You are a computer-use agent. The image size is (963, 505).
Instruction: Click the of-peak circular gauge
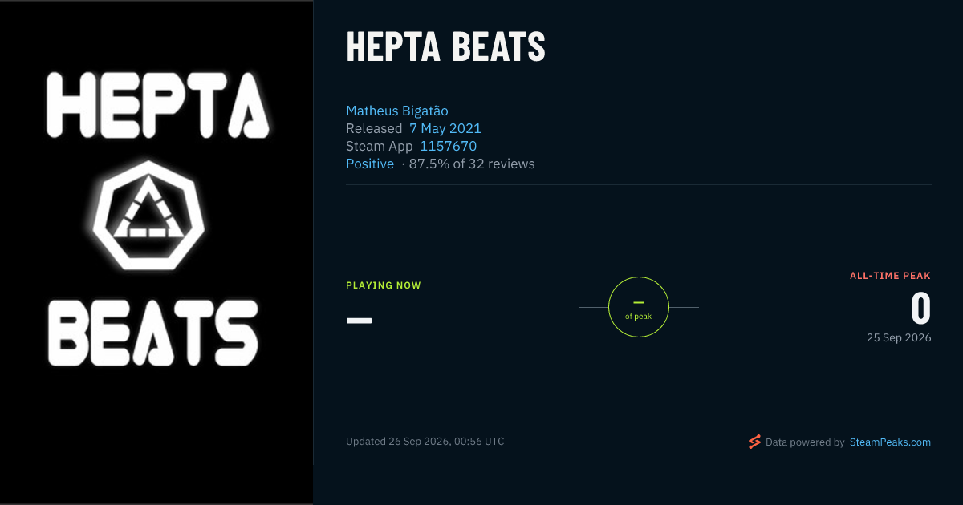coord(639,307)
